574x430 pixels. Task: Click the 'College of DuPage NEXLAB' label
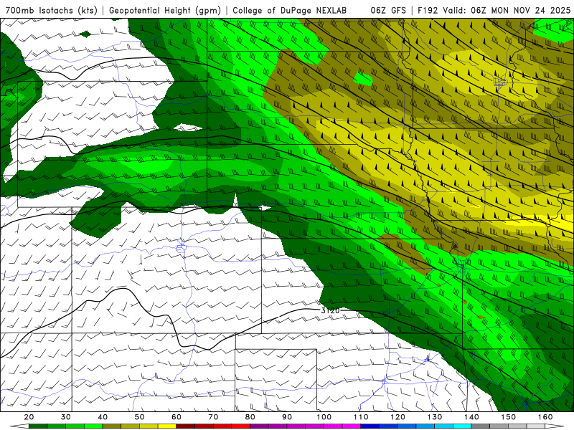[289, 10]
